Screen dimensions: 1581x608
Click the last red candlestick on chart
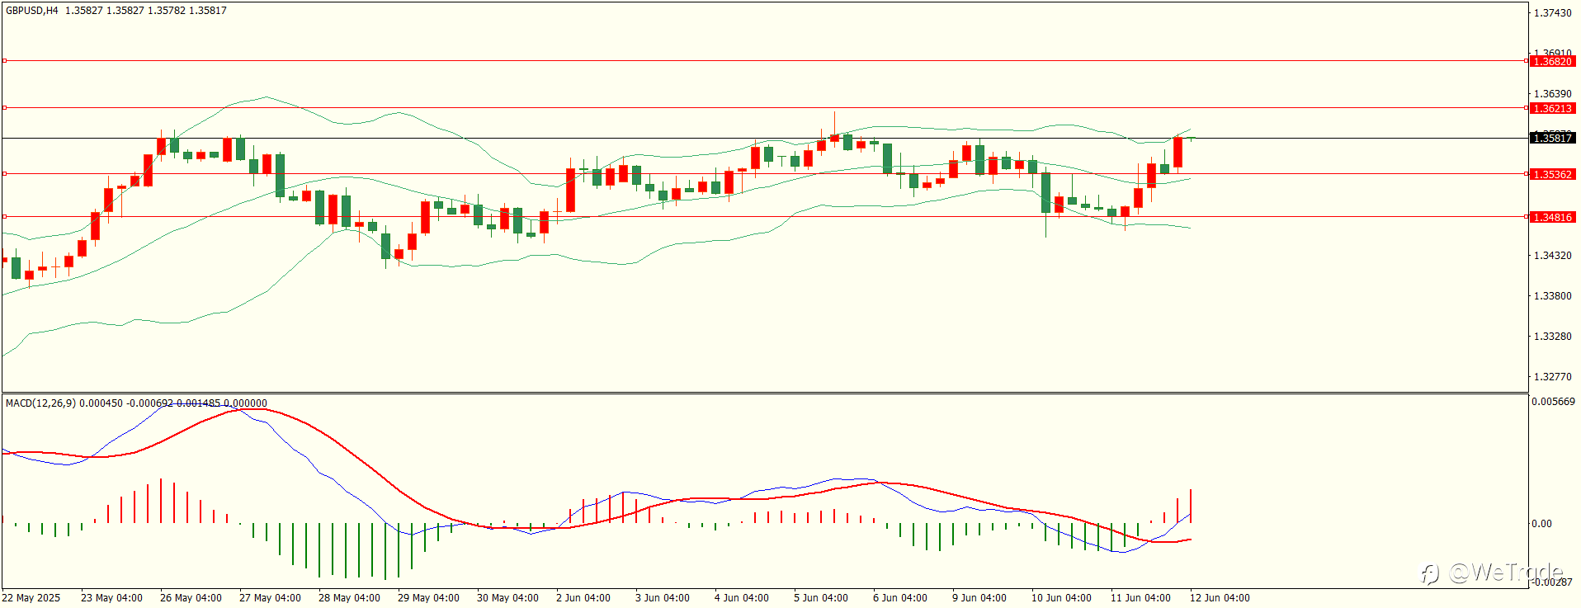pyautogui.click(x=1177, y=152)
